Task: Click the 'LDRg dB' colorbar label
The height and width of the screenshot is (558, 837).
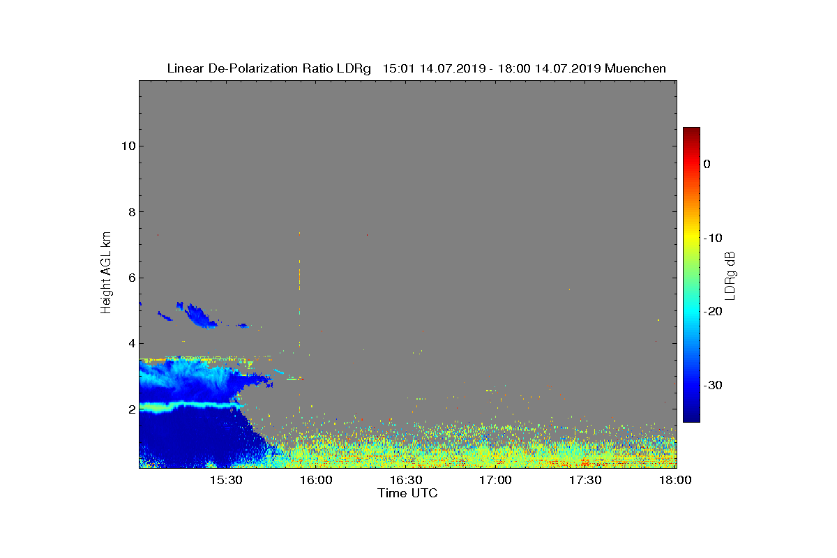Action: [x=730, y=275]
